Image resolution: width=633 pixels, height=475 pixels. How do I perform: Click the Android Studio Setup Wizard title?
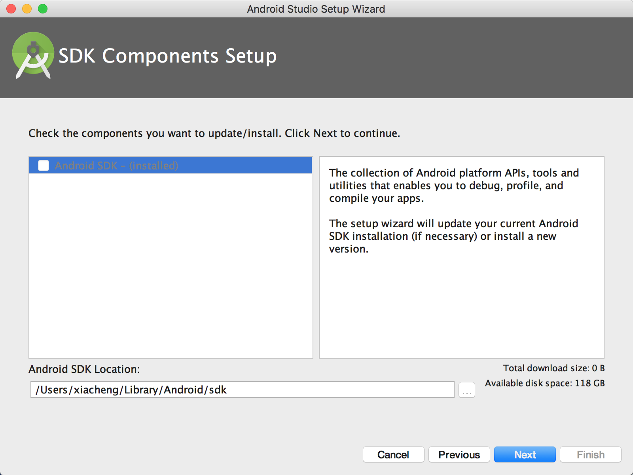tap(316, 9)
